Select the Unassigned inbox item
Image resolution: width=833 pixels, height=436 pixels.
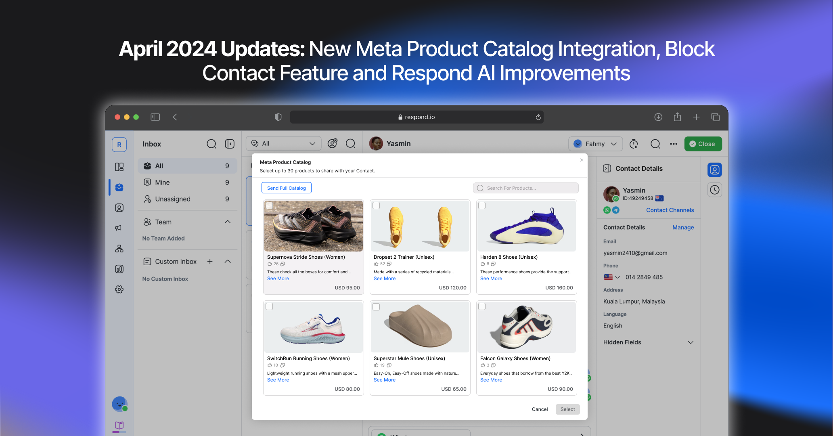coord(187,199)
